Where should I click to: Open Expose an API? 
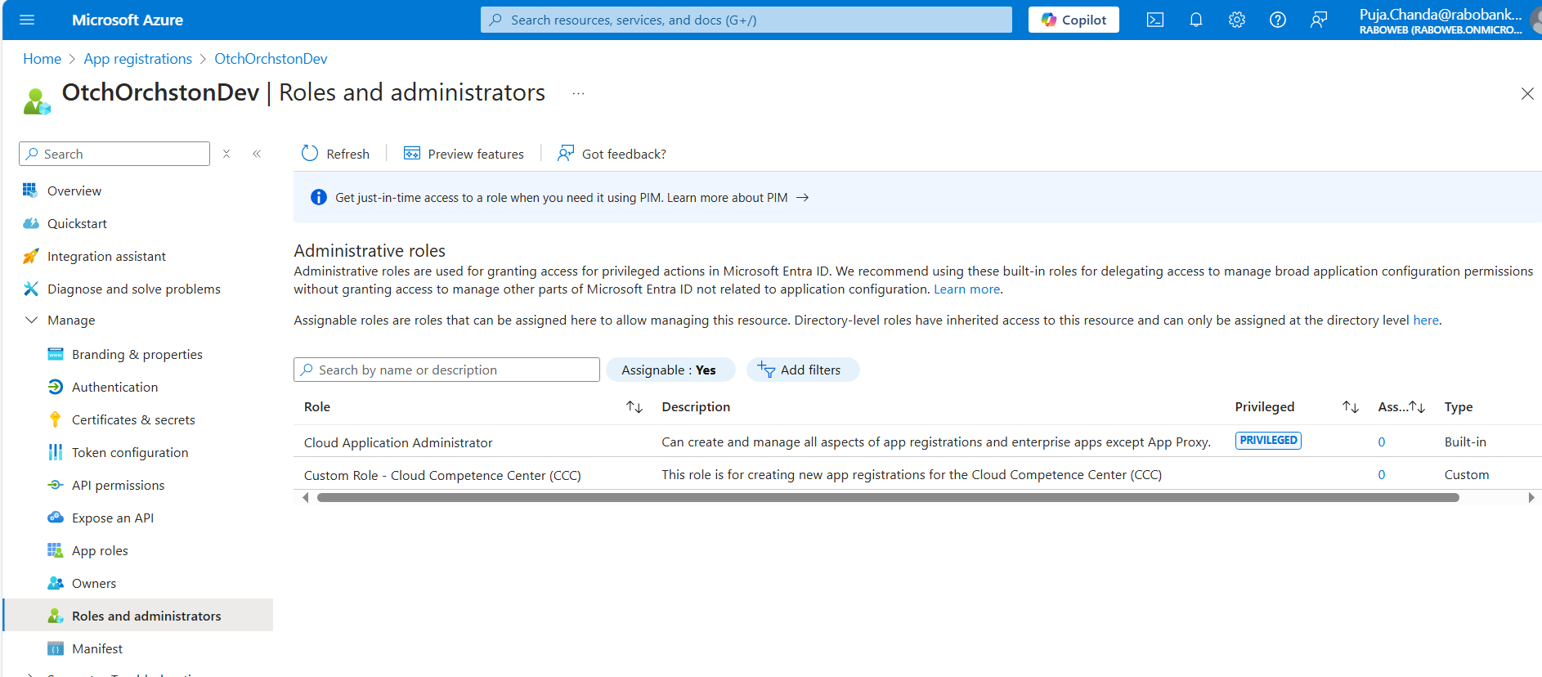click(113, 518)
